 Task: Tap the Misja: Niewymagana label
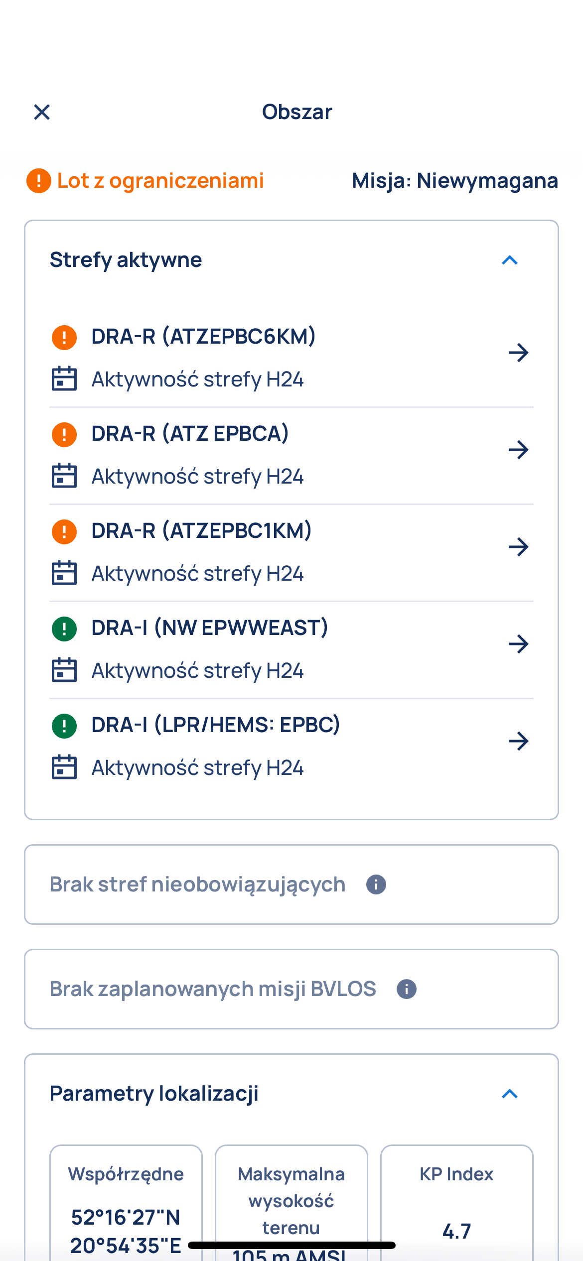click(x=455, y=180)
